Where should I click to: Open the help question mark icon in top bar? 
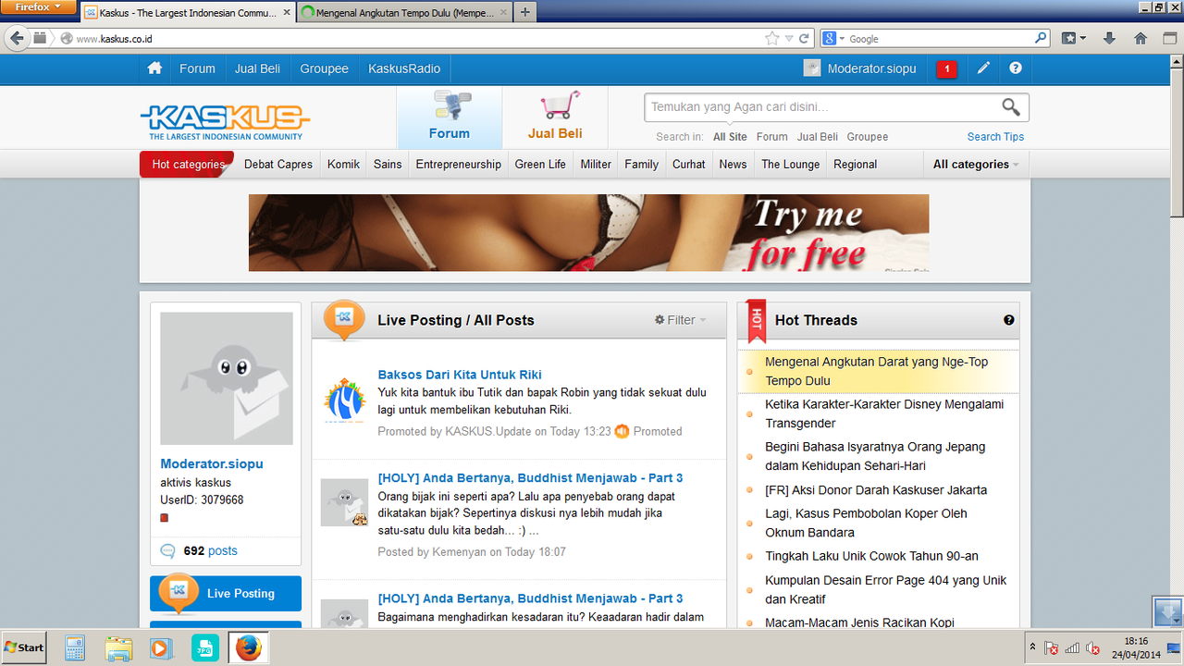[x=1016, y=68]
